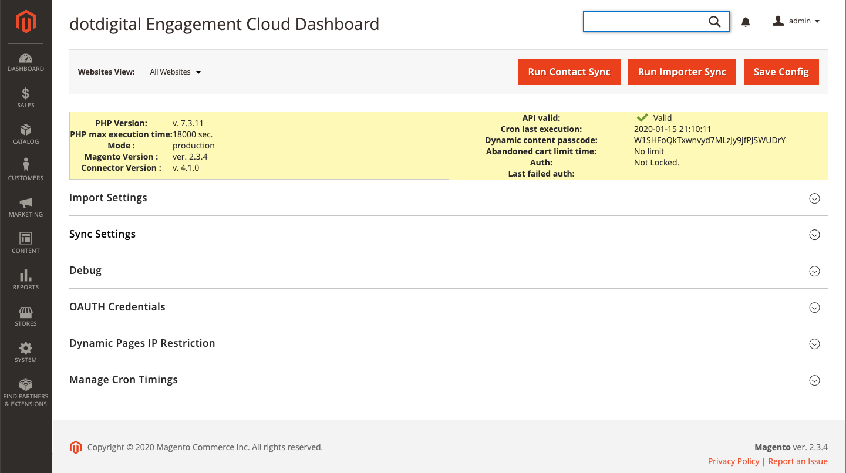Screen dimensions: 846x473
Task: Open the admin account dropdown
Action: click(x=796, y=21)
